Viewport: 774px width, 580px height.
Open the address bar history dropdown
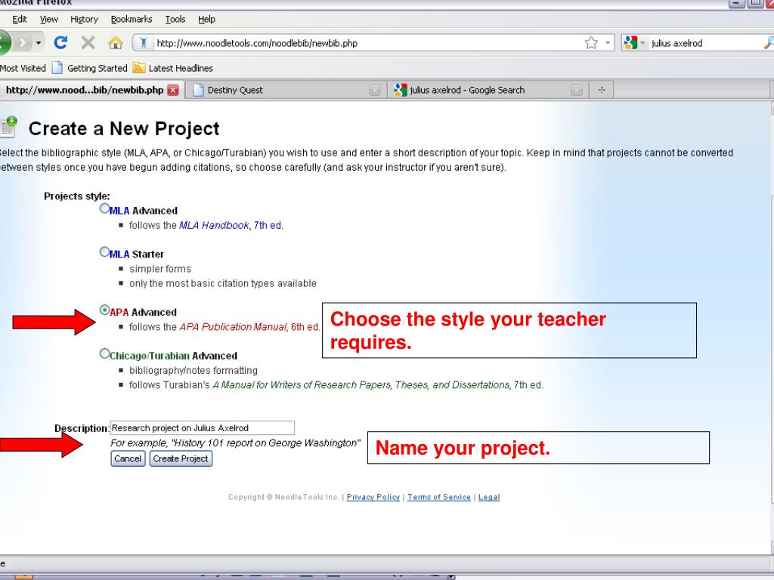click(x=608, y=43)
